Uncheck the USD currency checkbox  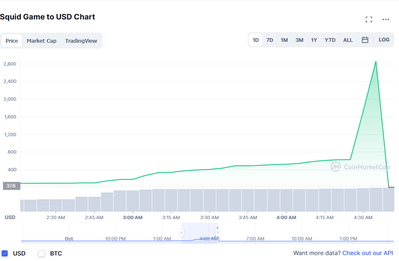pyautogui.click(x=5, y=253)
